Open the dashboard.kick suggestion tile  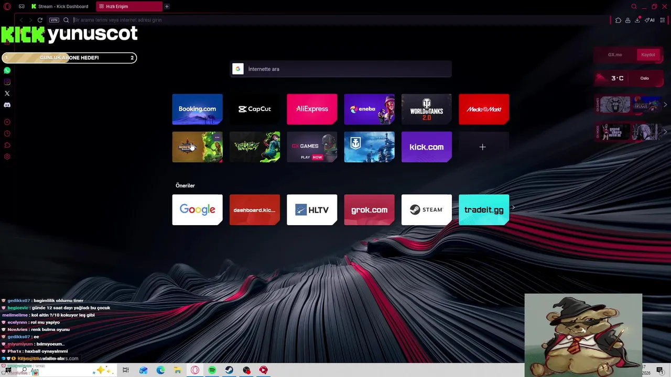coord(255,210)
